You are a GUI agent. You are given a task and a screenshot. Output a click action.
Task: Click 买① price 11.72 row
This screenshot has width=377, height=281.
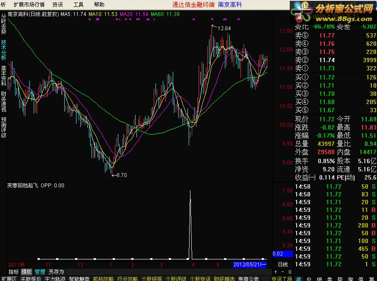pyautogui.click(x=336, y=77)
